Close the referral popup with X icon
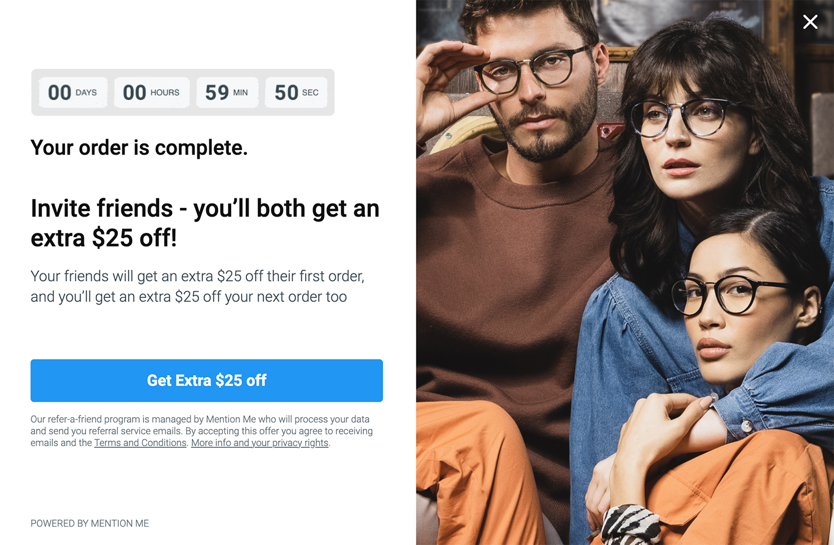The width and height of the screenshot is (834, 545). pos(810,22)
